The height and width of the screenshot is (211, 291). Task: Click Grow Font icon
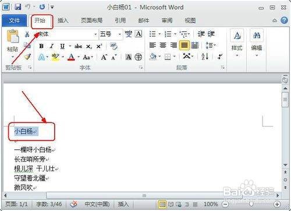click(104, 57)
